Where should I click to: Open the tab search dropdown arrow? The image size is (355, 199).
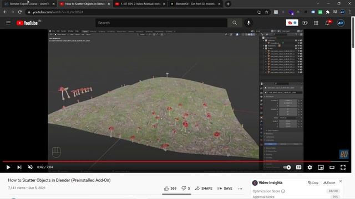pyautogui.click(x=318, y=4)
